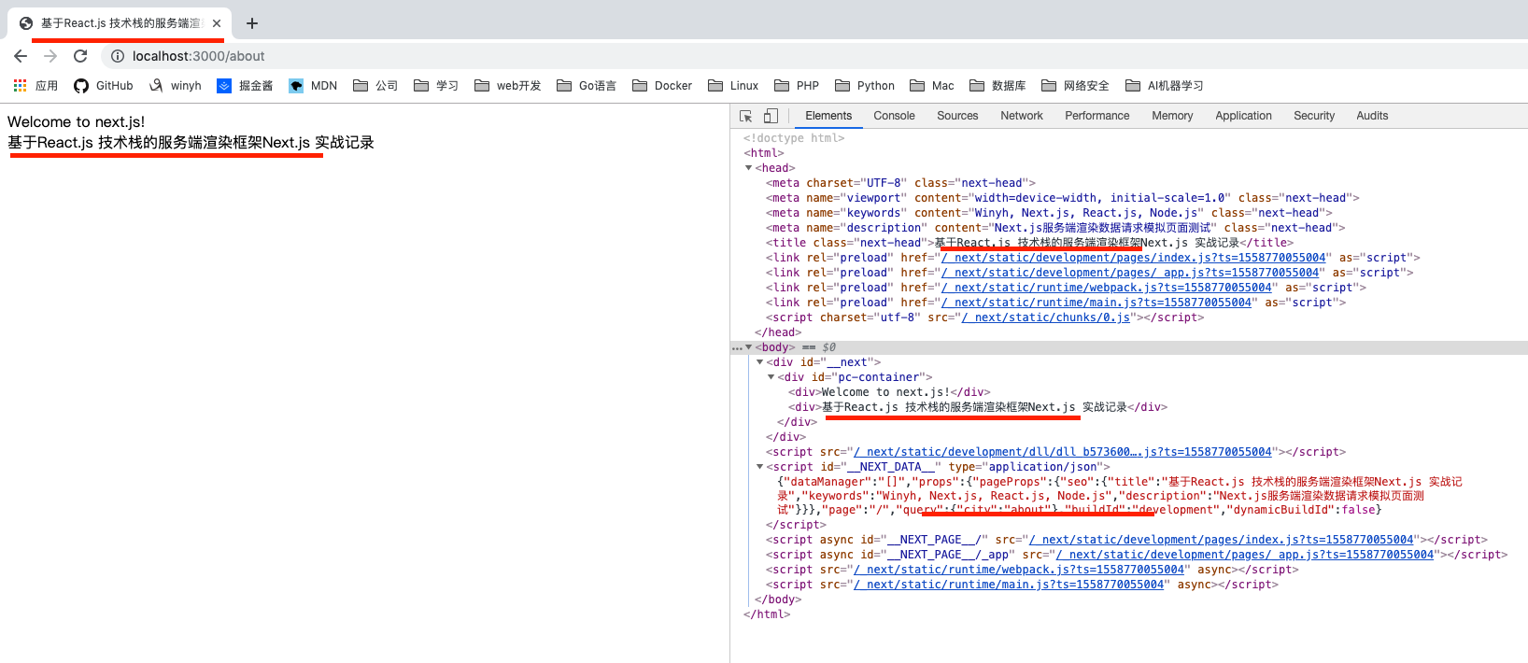Activate the DevTools element inspector icon

pos(746,116)
